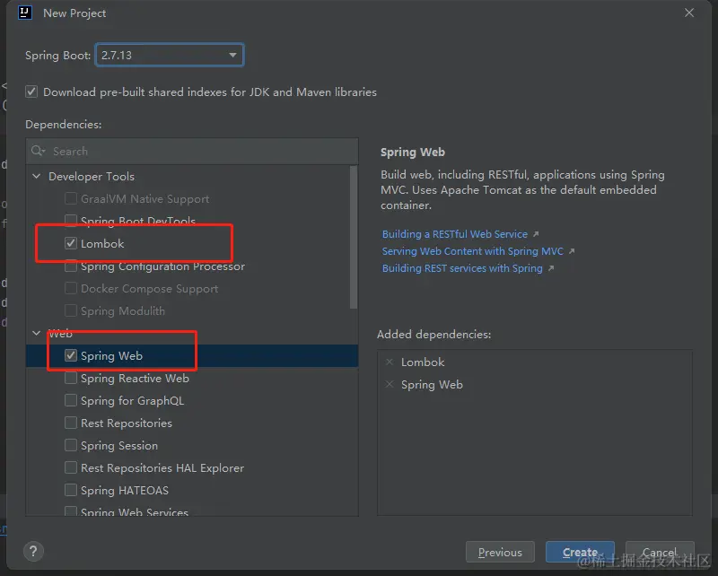Click the Create button

click(x=580, y=552)
